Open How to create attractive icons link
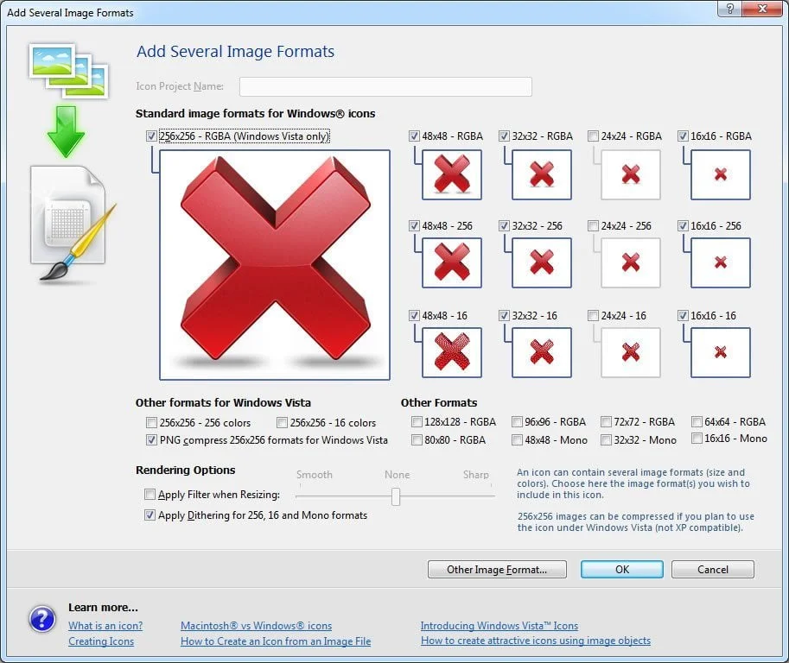 [536, 641]
